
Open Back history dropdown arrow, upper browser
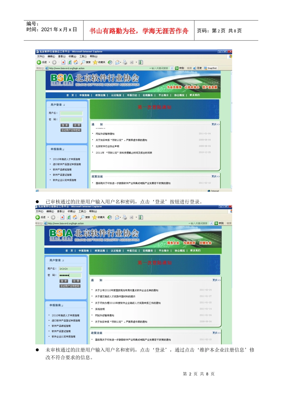pyautogui.click(x=49, y=62)
